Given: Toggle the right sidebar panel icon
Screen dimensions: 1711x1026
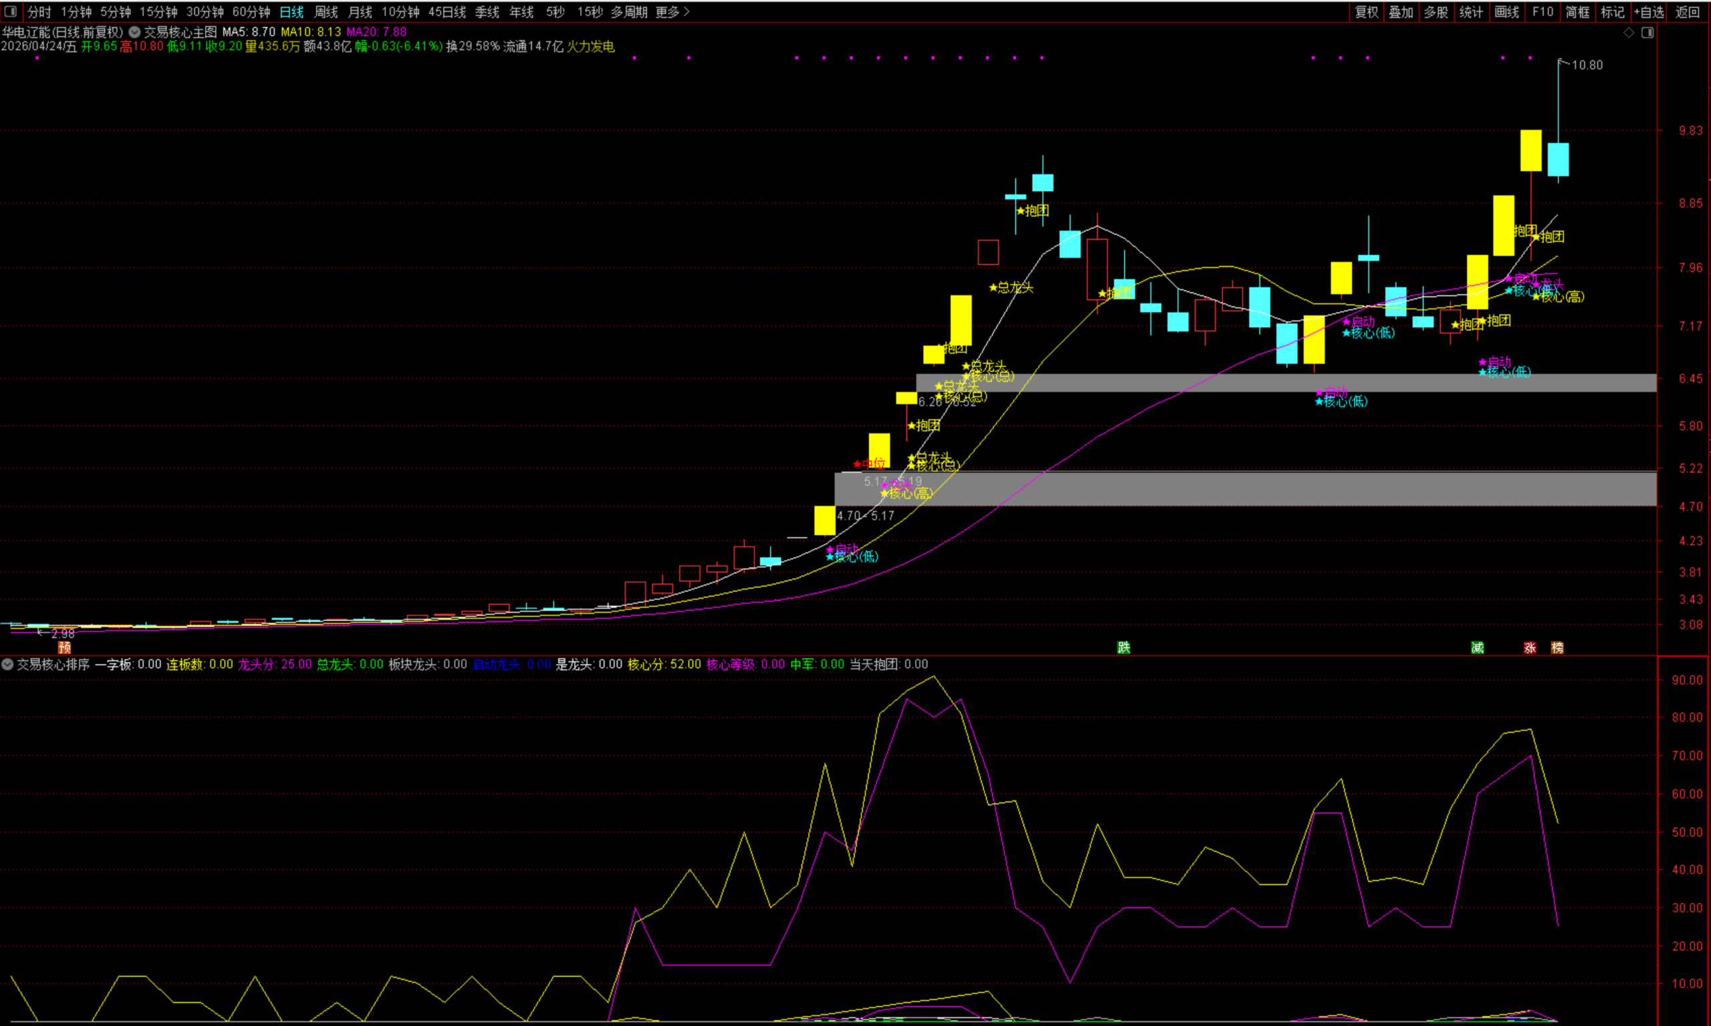Looking at the screenshot, I should 1648,33.
